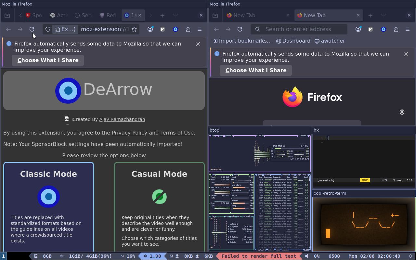Open Extensions puzzle icon in left window
416x260 pixels.
188,29
